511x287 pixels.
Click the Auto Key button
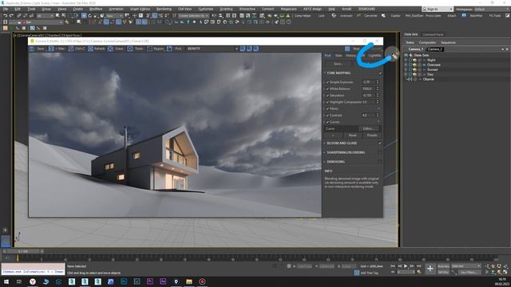(443, 266)
